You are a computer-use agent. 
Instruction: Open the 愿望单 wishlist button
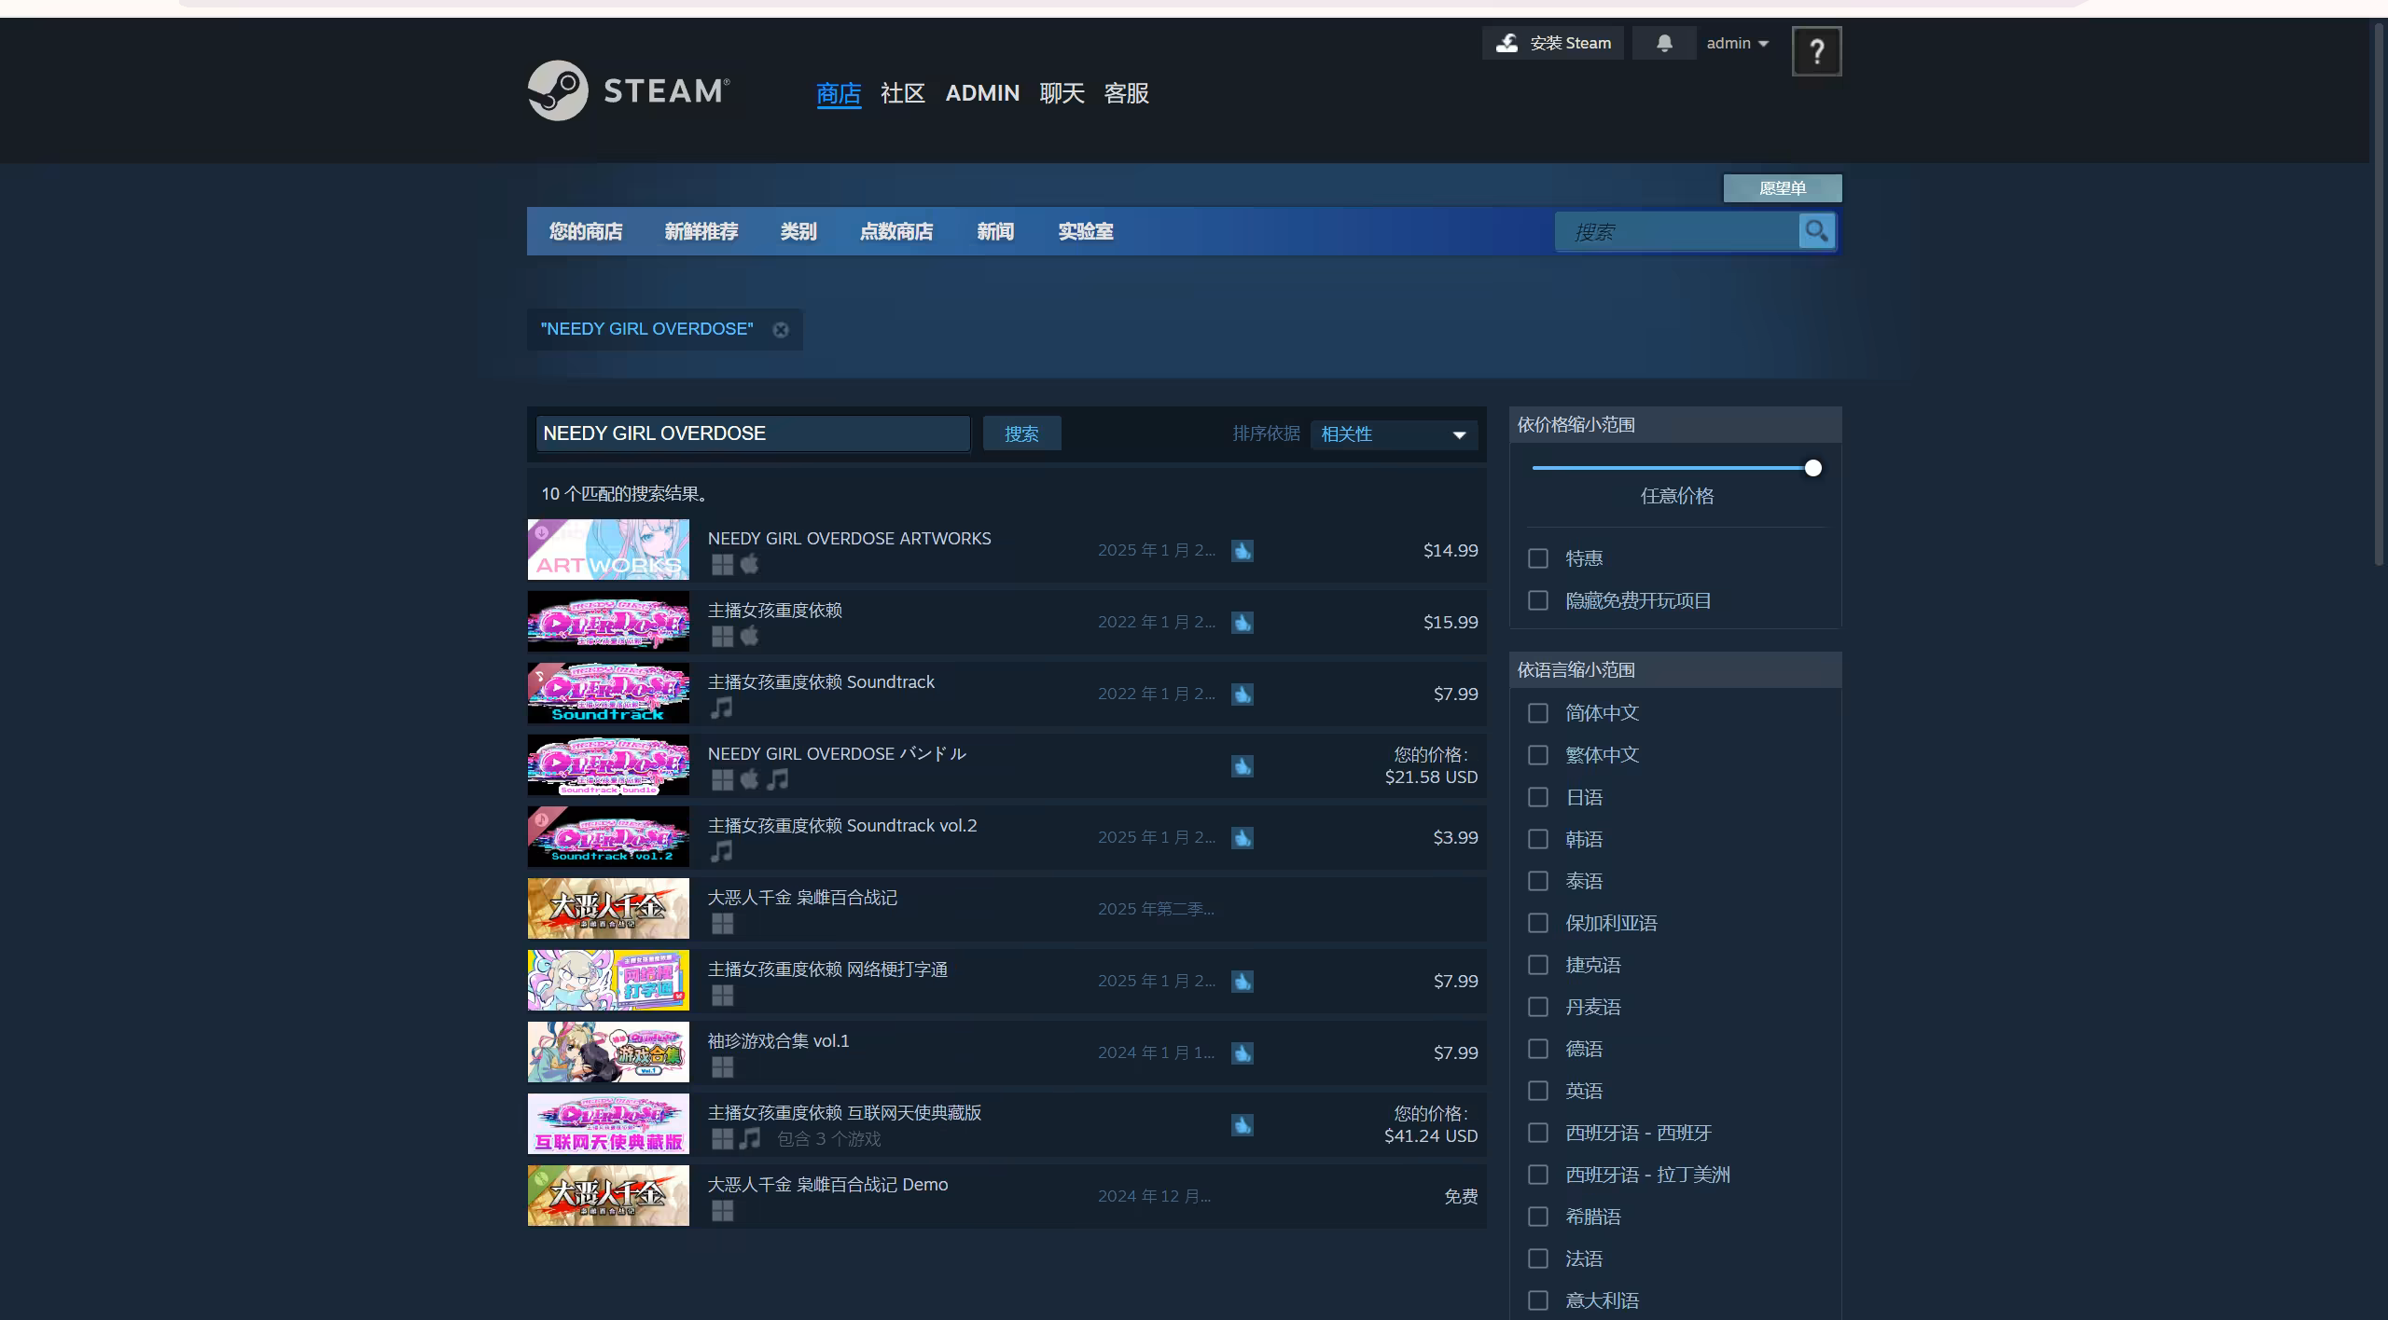[1782, 188]
